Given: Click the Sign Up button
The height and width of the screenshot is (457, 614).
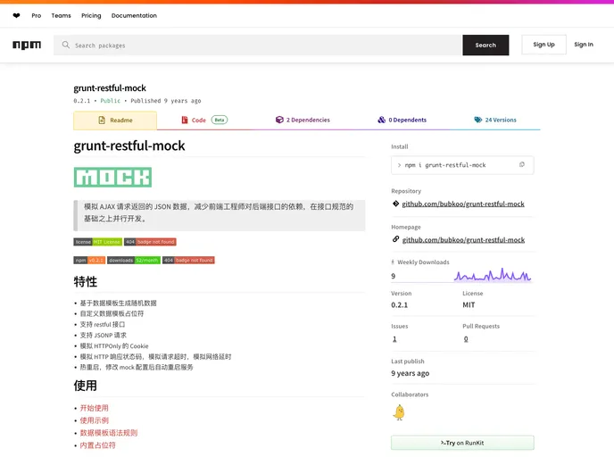Looking at the screenshot, I should pyautogui.click(x=543, y=45).
